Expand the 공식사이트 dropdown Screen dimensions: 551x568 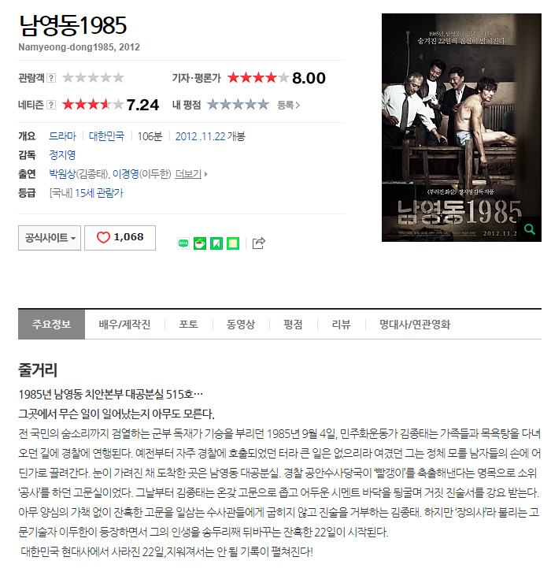click(50, 238)
